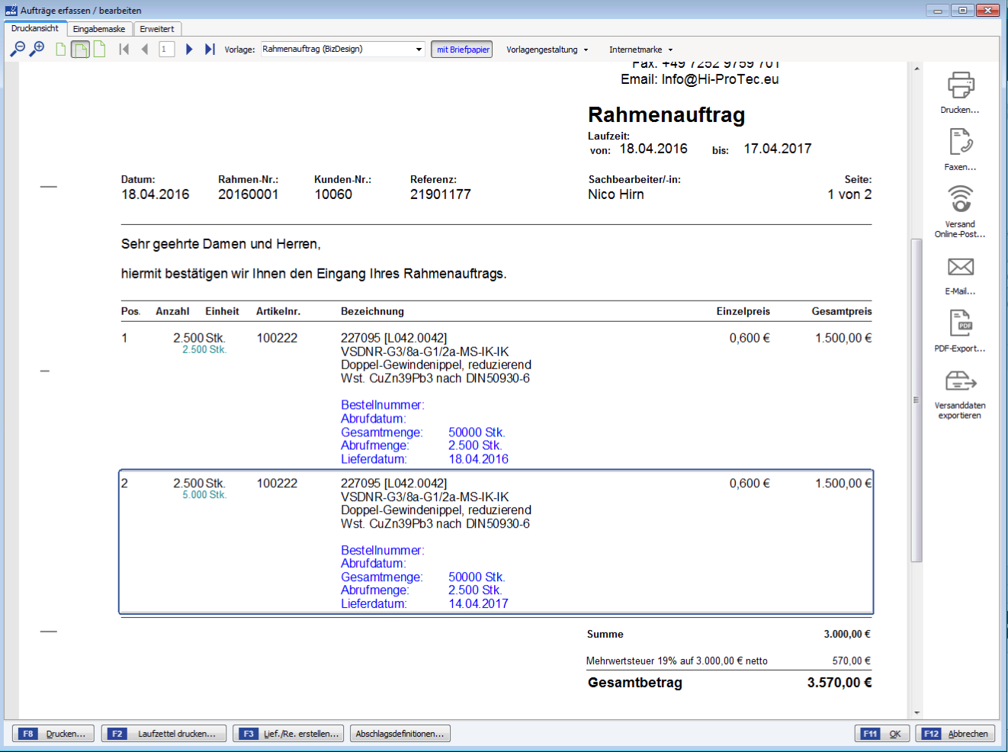
Task: Click the Rahmenauftrag heading
Action: click(666, 115)
